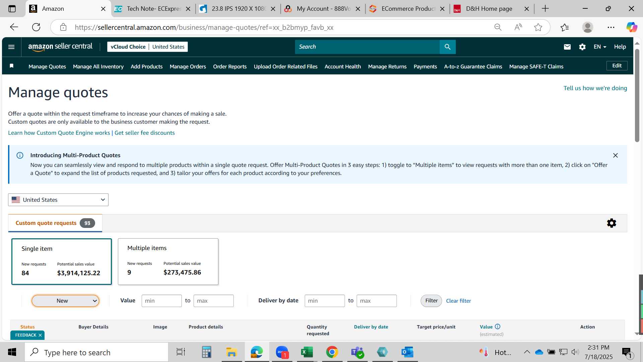Dismiss the Multi-Product Quotes banner
Screen dimensions: 643x362
pos(615,155)
